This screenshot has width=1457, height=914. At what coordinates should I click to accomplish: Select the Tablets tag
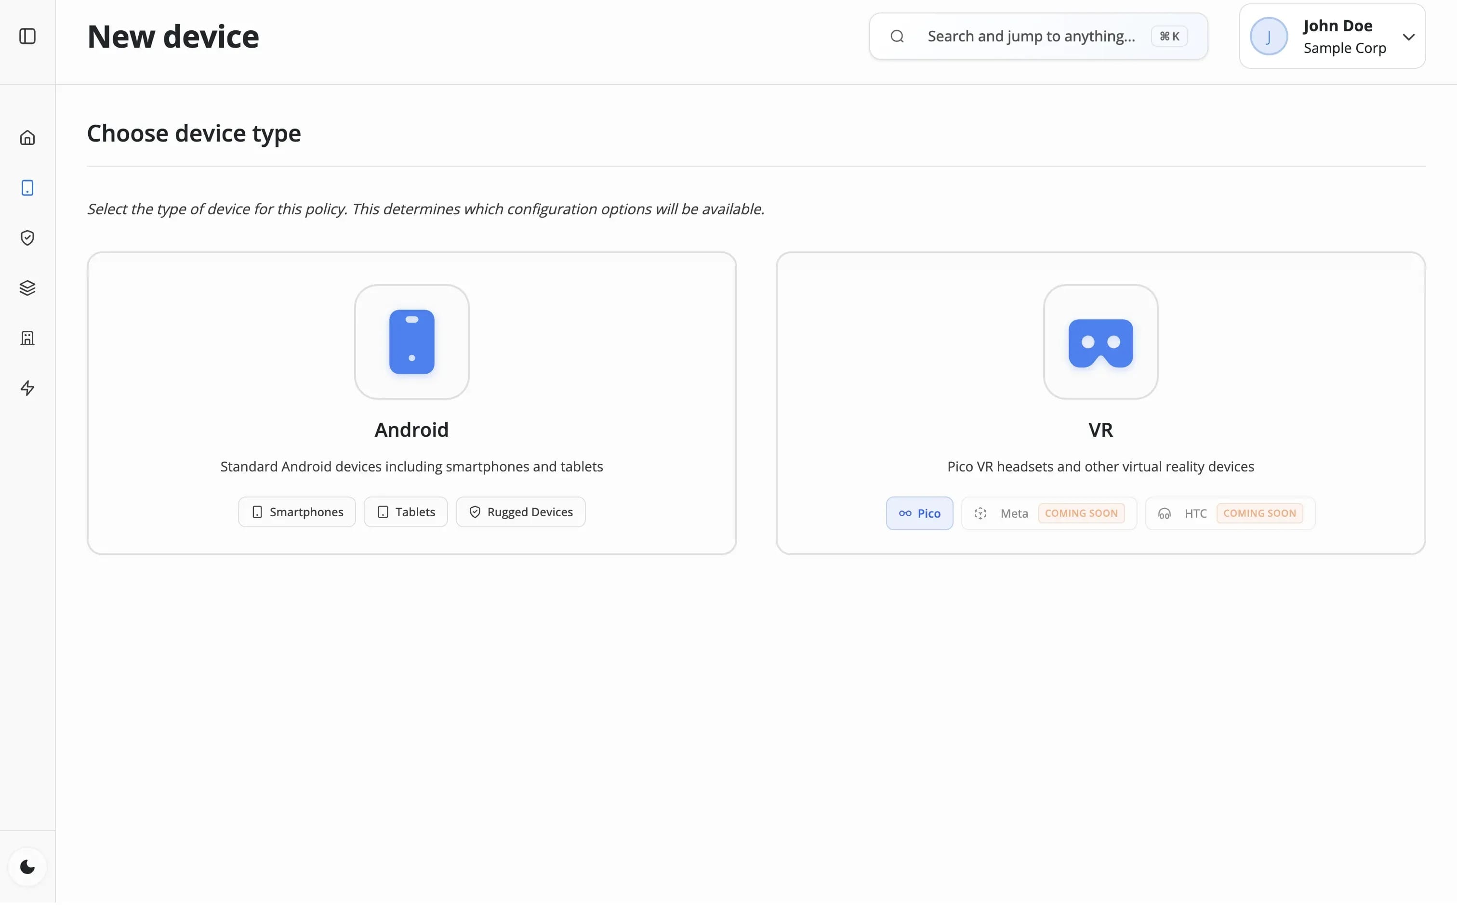[x=405, y=512]
